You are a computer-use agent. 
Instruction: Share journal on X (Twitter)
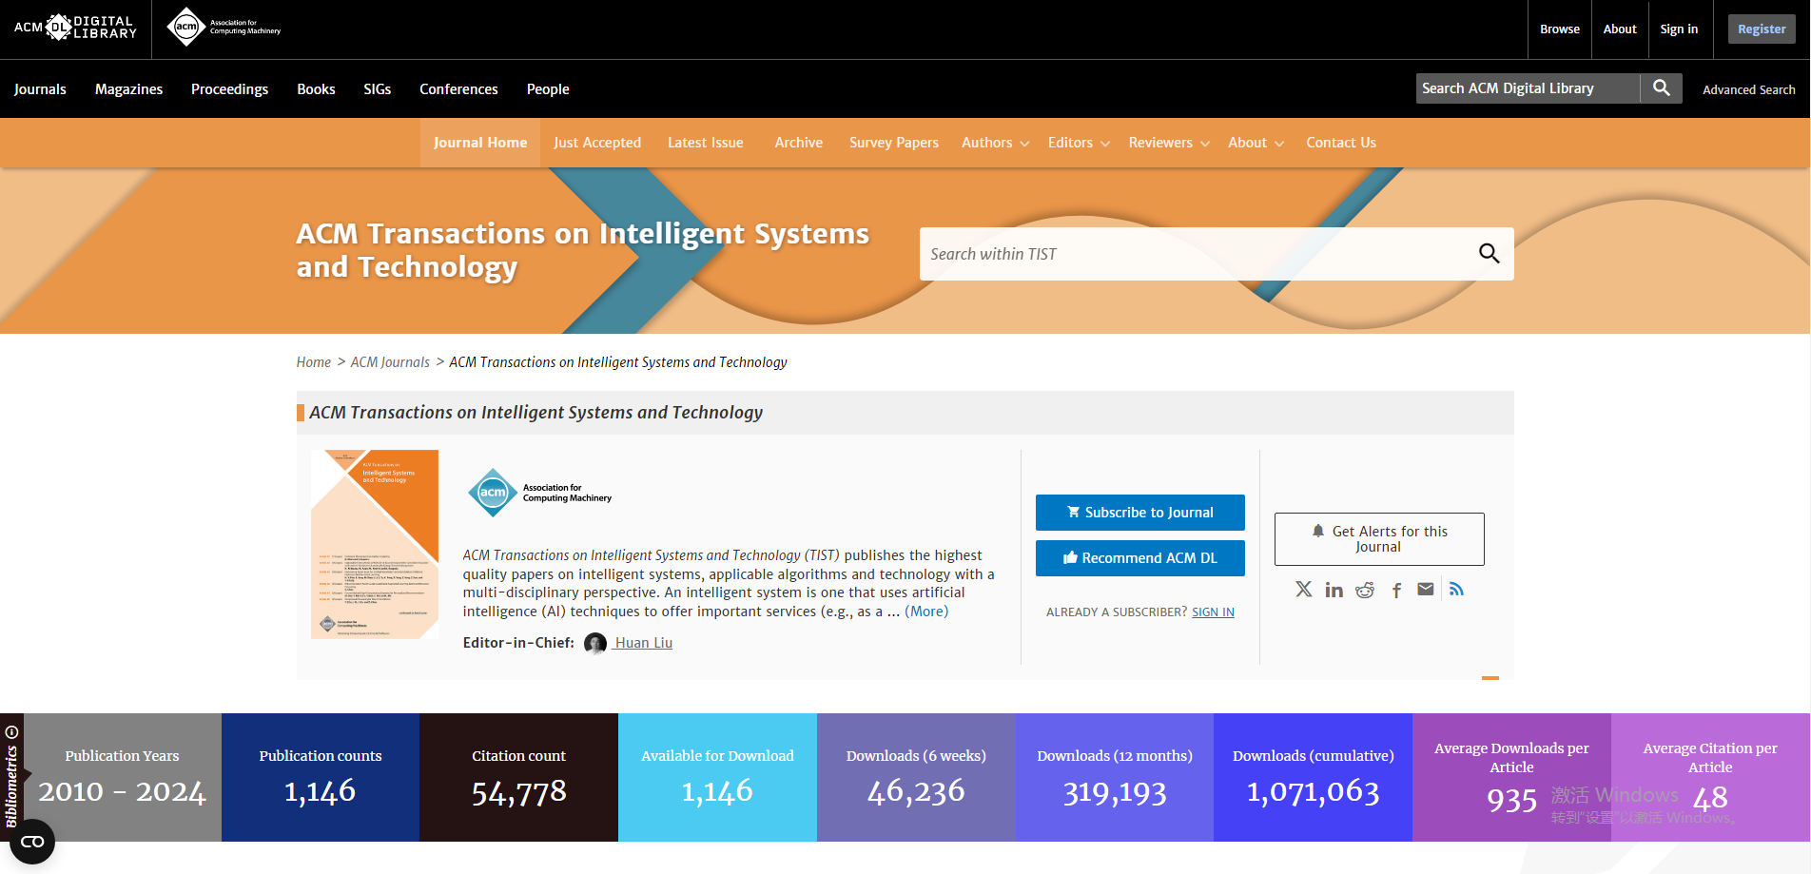coord(1303,590)
